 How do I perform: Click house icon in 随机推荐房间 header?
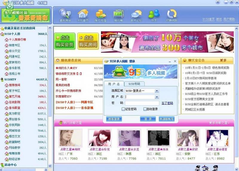coord(58,60)
